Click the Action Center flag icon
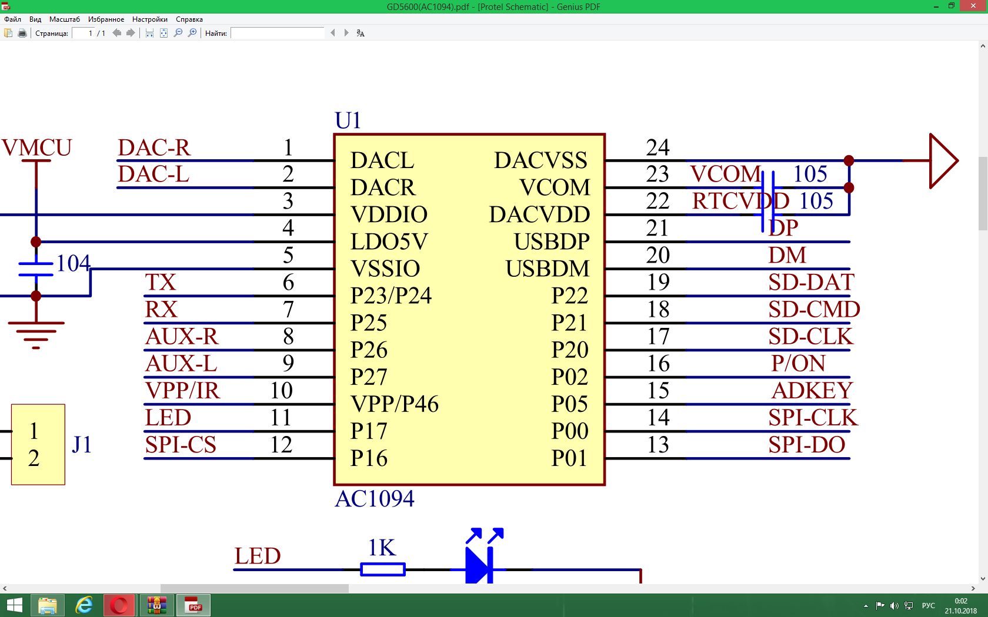This screenshot has height=617, width=988. (x=880, y=606)
